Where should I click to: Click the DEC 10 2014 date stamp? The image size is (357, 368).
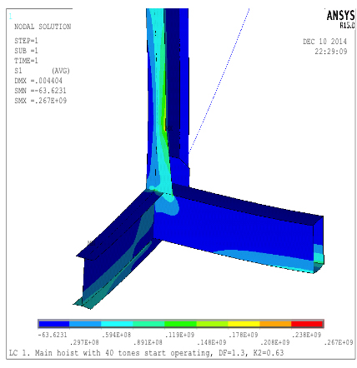click(324, 42)
